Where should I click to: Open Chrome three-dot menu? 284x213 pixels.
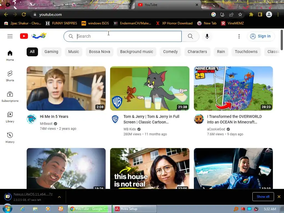(x=278, y=14)
